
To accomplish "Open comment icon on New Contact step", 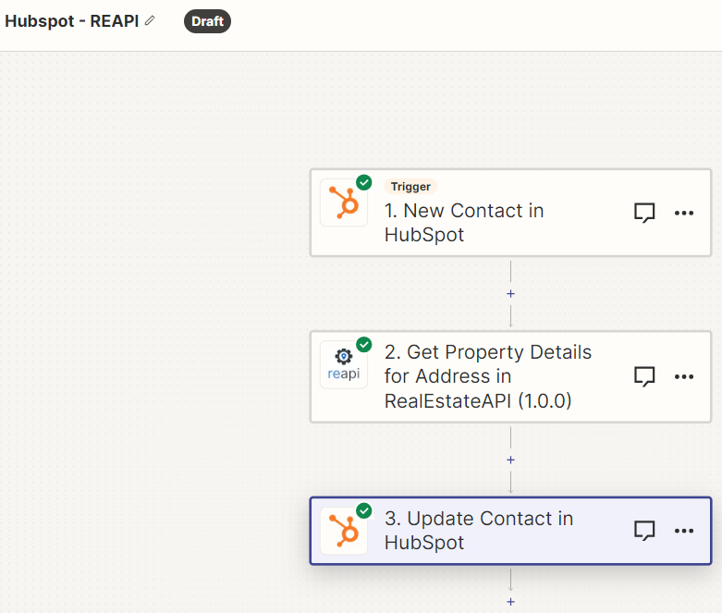I will pos(644,213).
